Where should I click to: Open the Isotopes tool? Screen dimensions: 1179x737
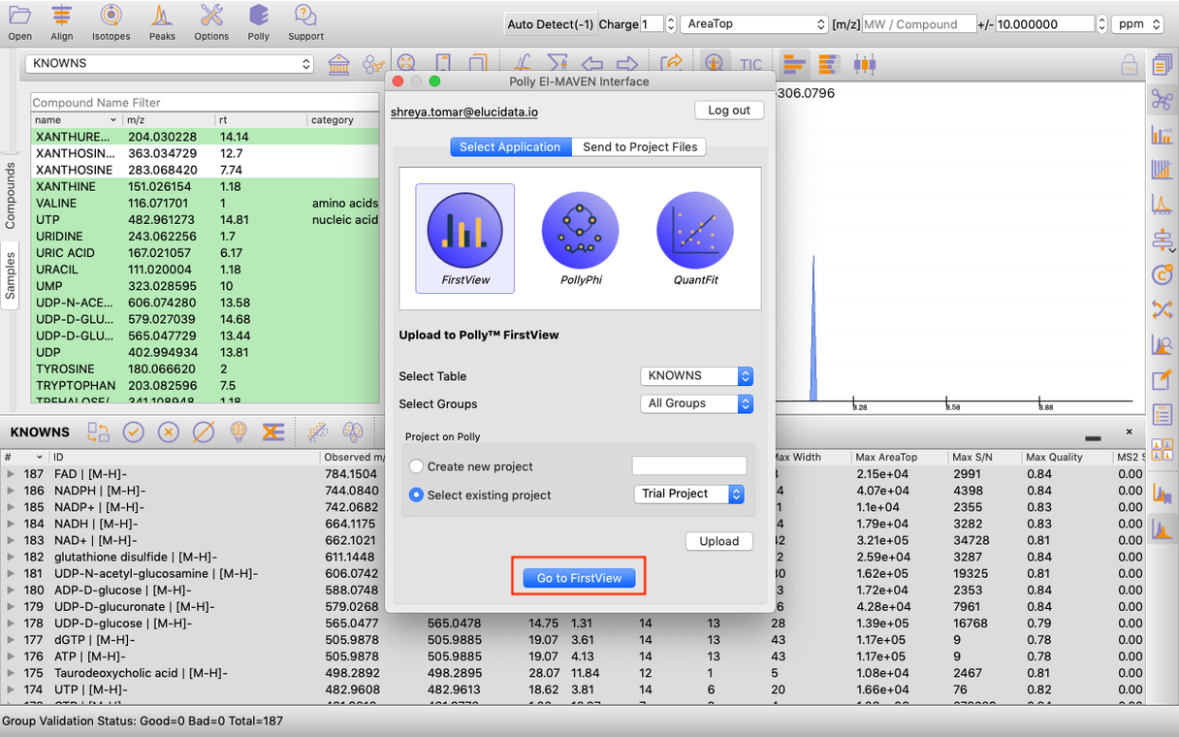coord(111,21)
